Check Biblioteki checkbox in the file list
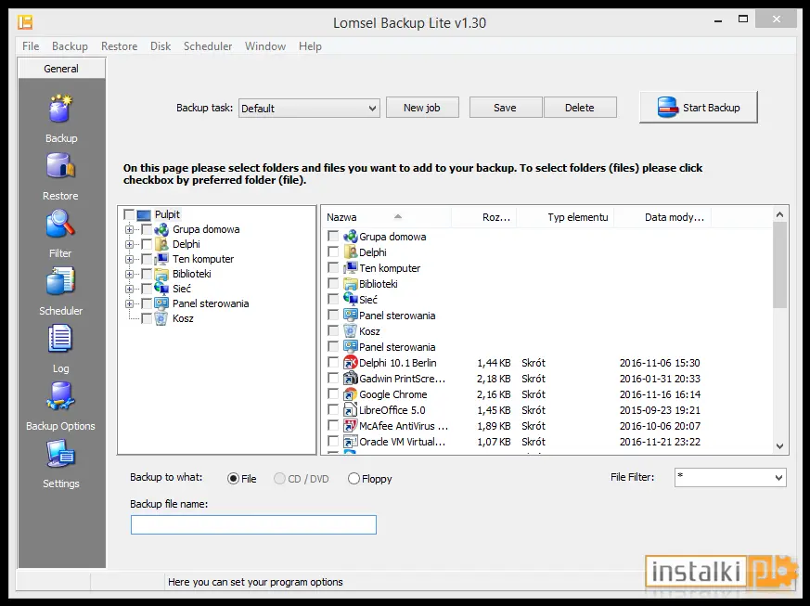810x606 pixels. (x=333, y=283)
